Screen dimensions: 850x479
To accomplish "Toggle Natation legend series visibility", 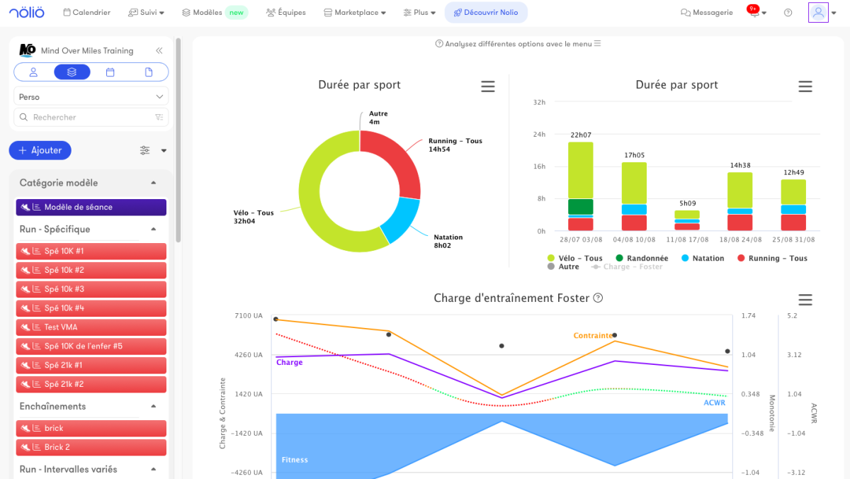I will (702, 259).
